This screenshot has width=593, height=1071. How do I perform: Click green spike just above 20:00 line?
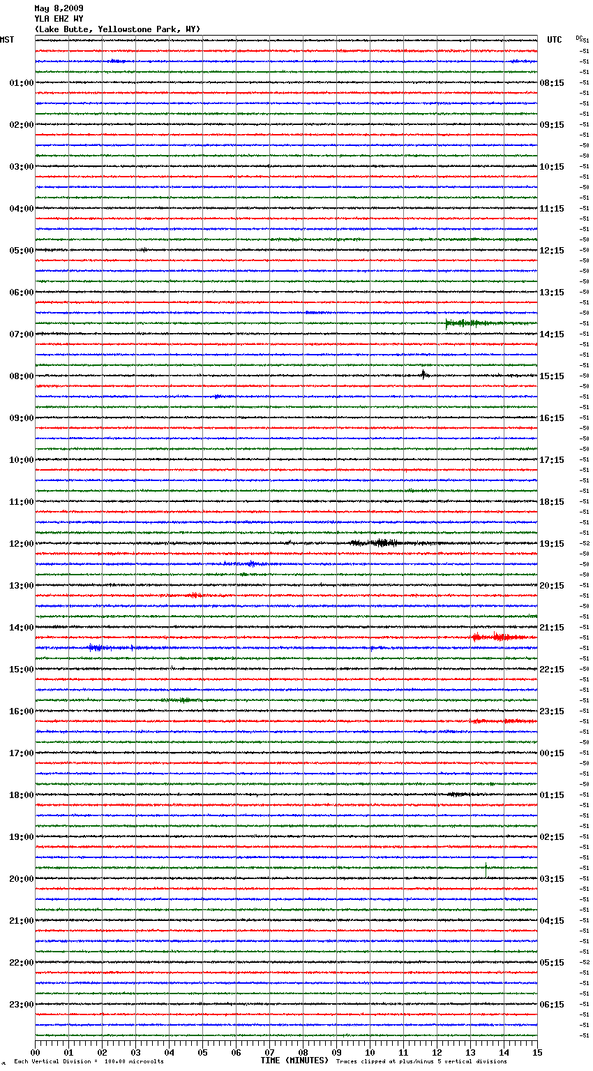[486, 869]
